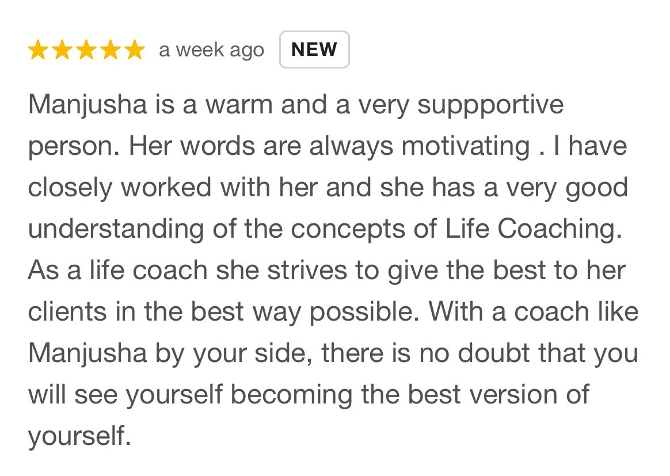The width and height of the screenshot is (670, 476).
Task: Click the word 'motivating' in the review
Action: [x=466, y=146]
